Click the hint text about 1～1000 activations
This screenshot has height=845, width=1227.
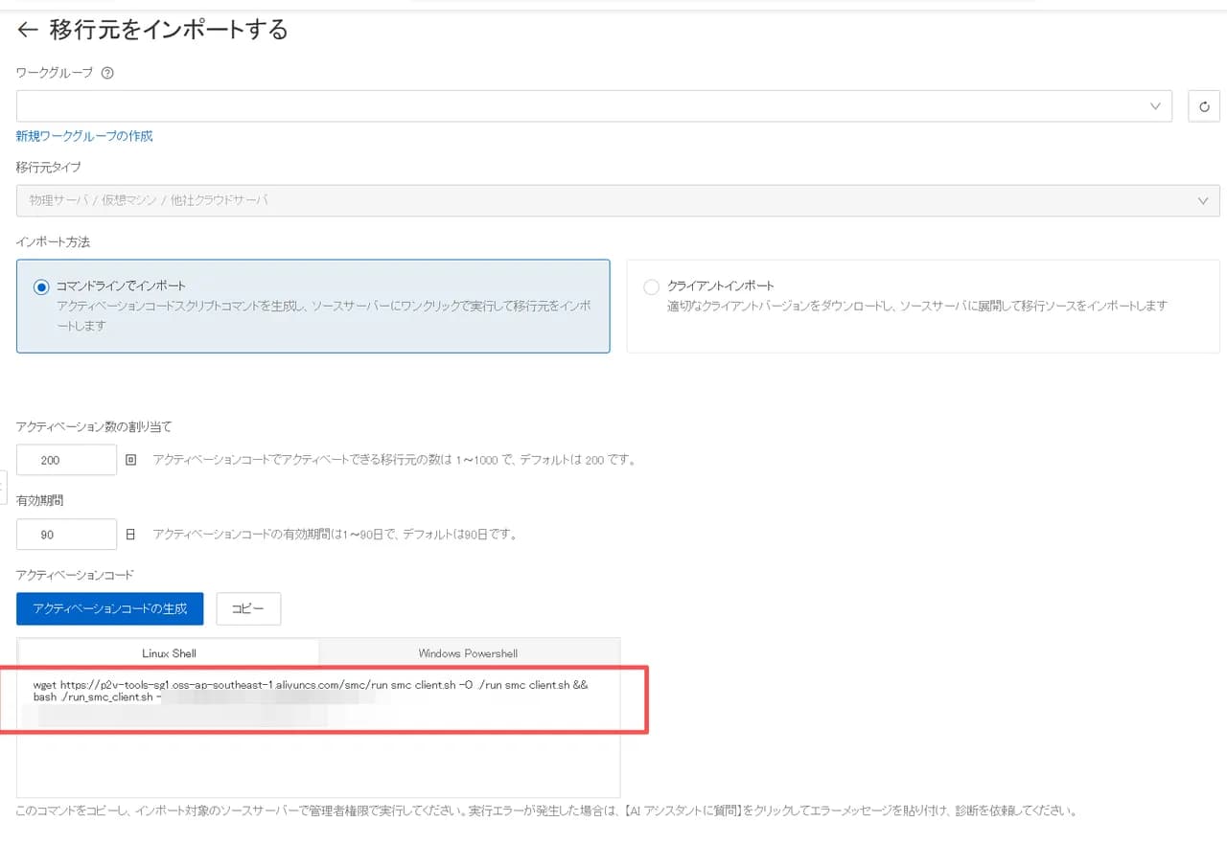click(394, 460)
